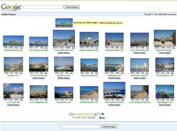
Task: Open the bp2.blogger.com people thumbnail
Action: 165,91
